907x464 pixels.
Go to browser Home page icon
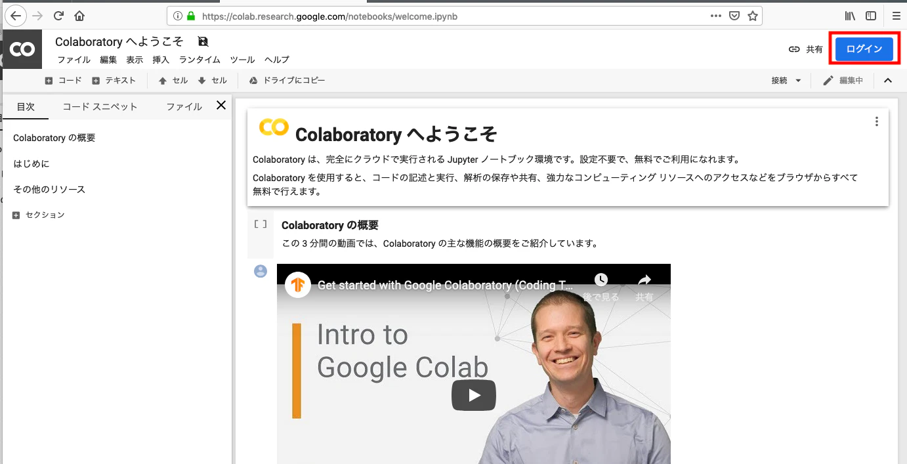(79, 16)
